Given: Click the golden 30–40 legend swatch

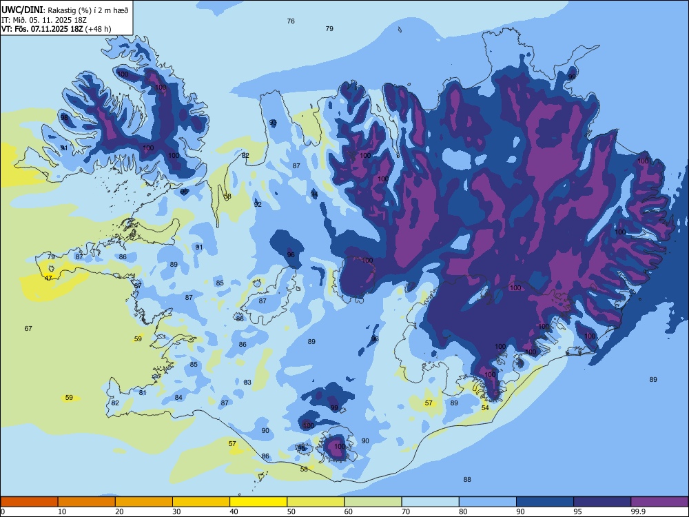Looking at the screenshot, I should pos(201,502).
